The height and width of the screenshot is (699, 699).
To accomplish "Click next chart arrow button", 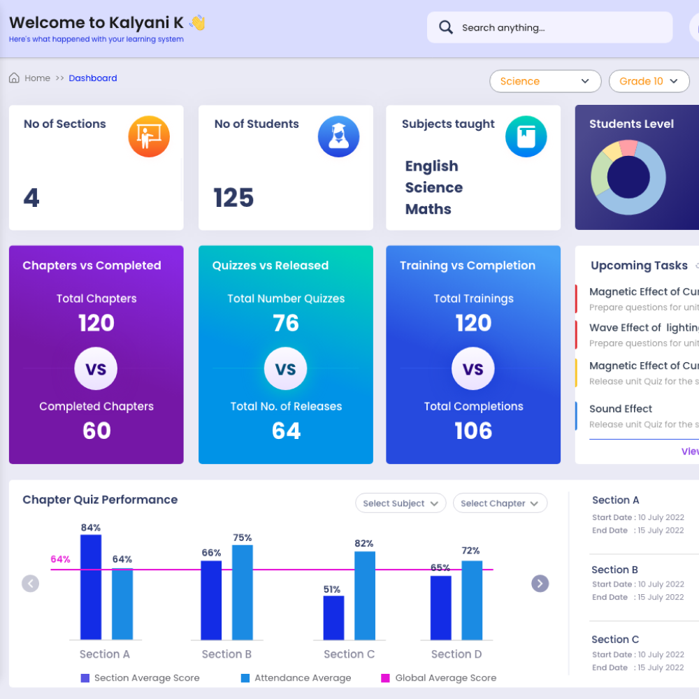I will point(540,584).
